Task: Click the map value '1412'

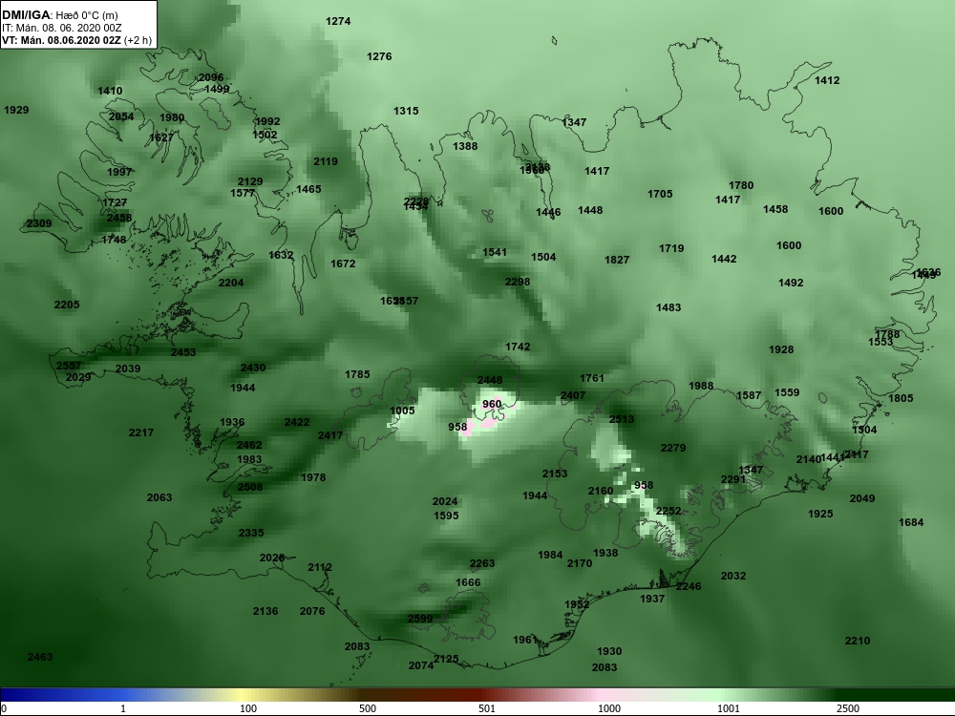Action: [827, 80]
